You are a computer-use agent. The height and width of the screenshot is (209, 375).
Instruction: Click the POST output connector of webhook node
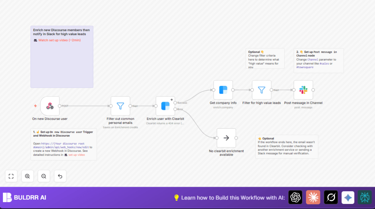[60, 106]
